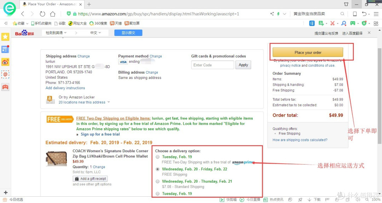This screenshot has height=203, width=382.
Task: Close the Baidu translate bar
Action: 369,33
